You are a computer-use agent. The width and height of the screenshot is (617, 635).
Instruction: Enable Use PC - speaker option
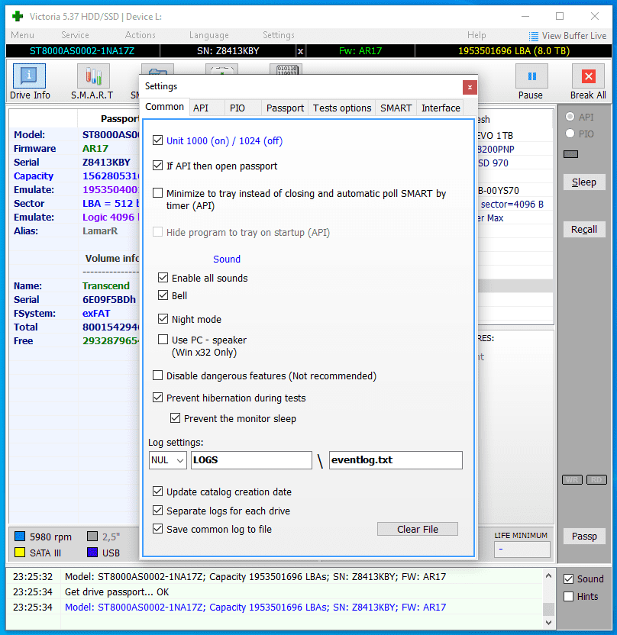pos(163,340)
